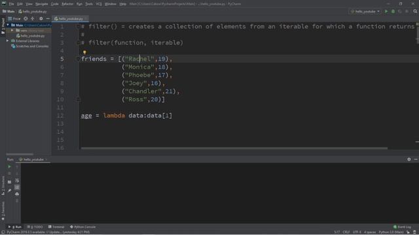Clear the Run console with the trash icon
Viewport: 419px width, 235px height.
(17, 200)
